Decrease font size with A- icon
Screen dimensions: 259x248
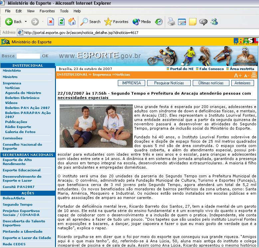point(247,75)
